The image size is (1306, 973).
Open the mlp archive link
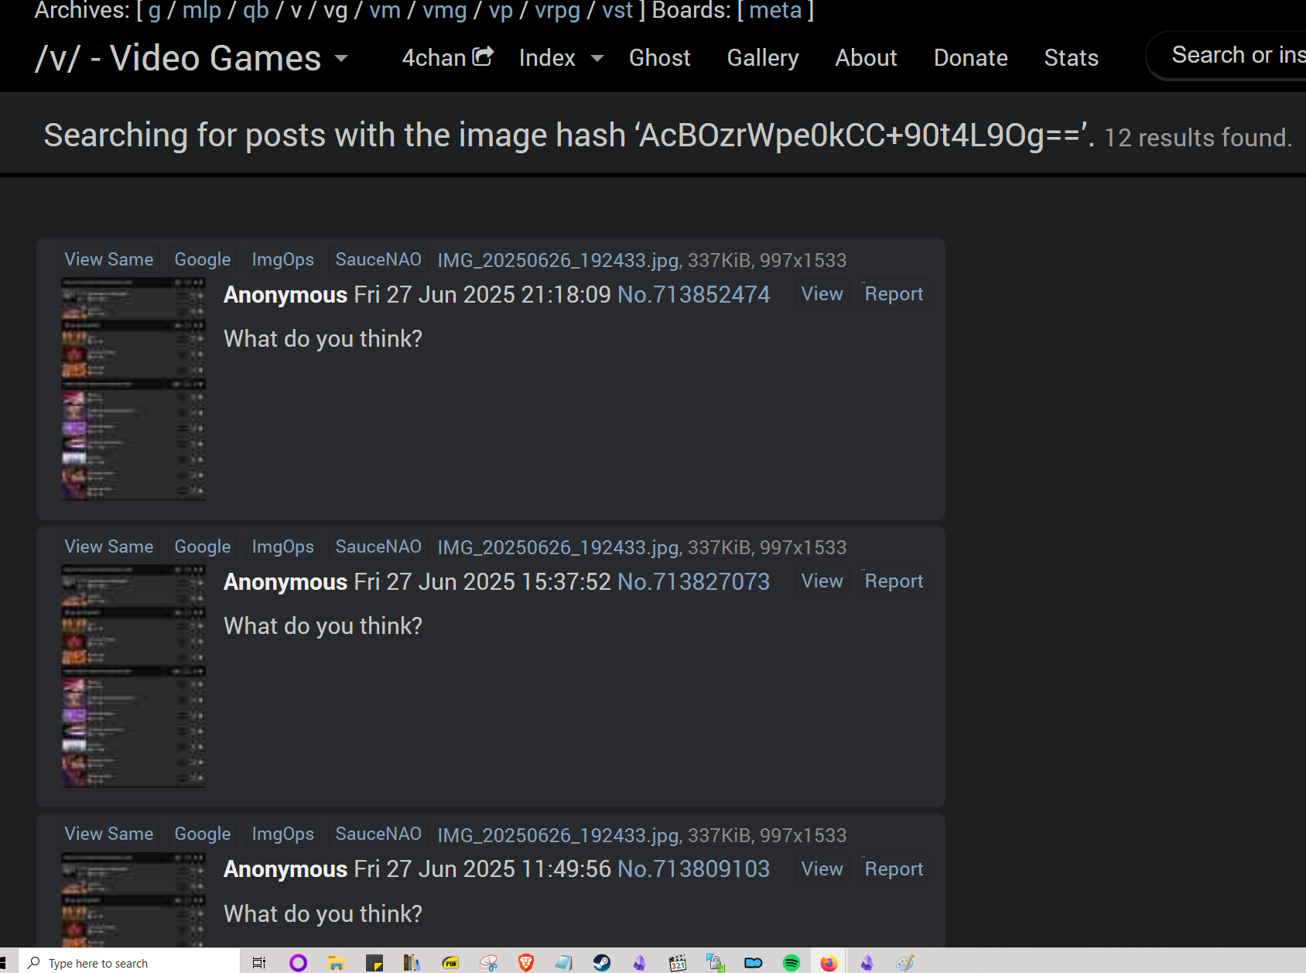pos(201,11)
